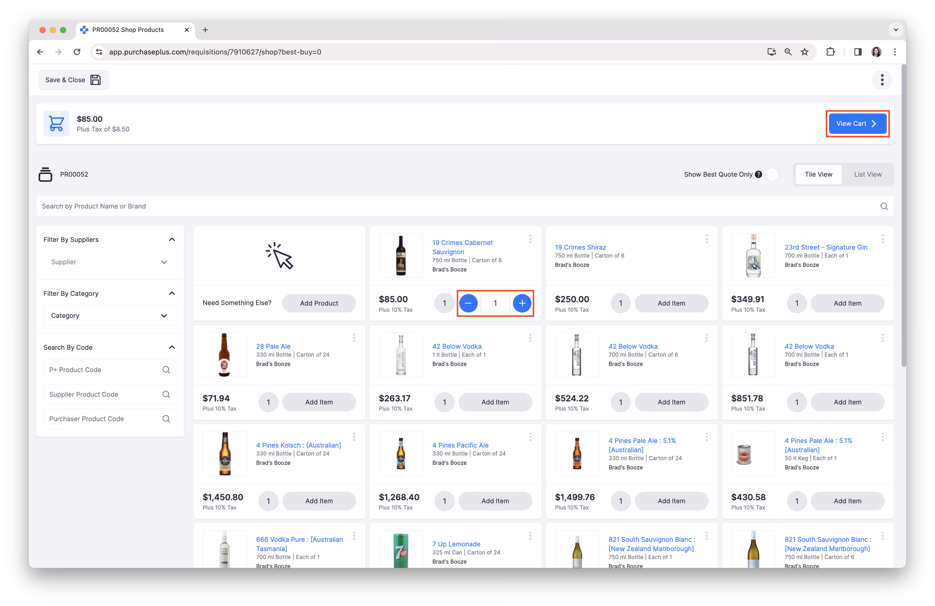This screenshot has width=935, height=606.
Task: Click the browser zoom magnifier icon
Action: tap(788, 52)
